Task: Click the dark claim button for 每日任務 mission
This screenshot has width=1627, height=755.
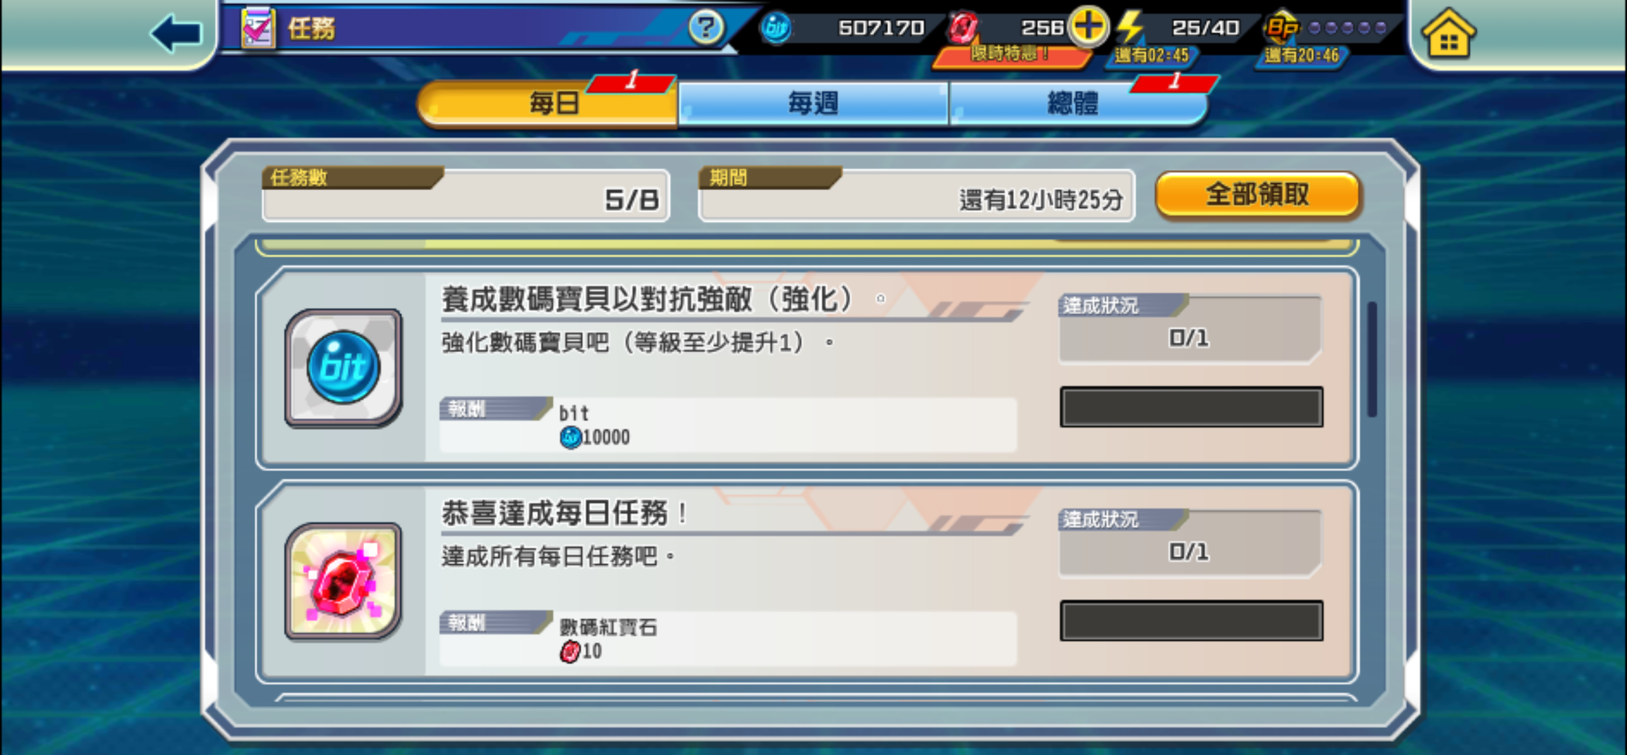Action: pyautogui.click(x=1191, y=621)
